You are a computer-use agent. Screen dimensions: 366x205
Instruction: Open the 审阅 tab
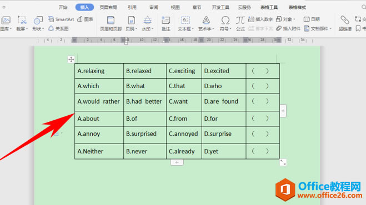coord(154,7)
